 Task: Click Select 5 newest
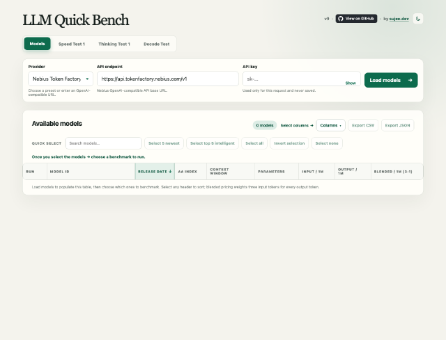pyautogui.click(x=164, y=143)
